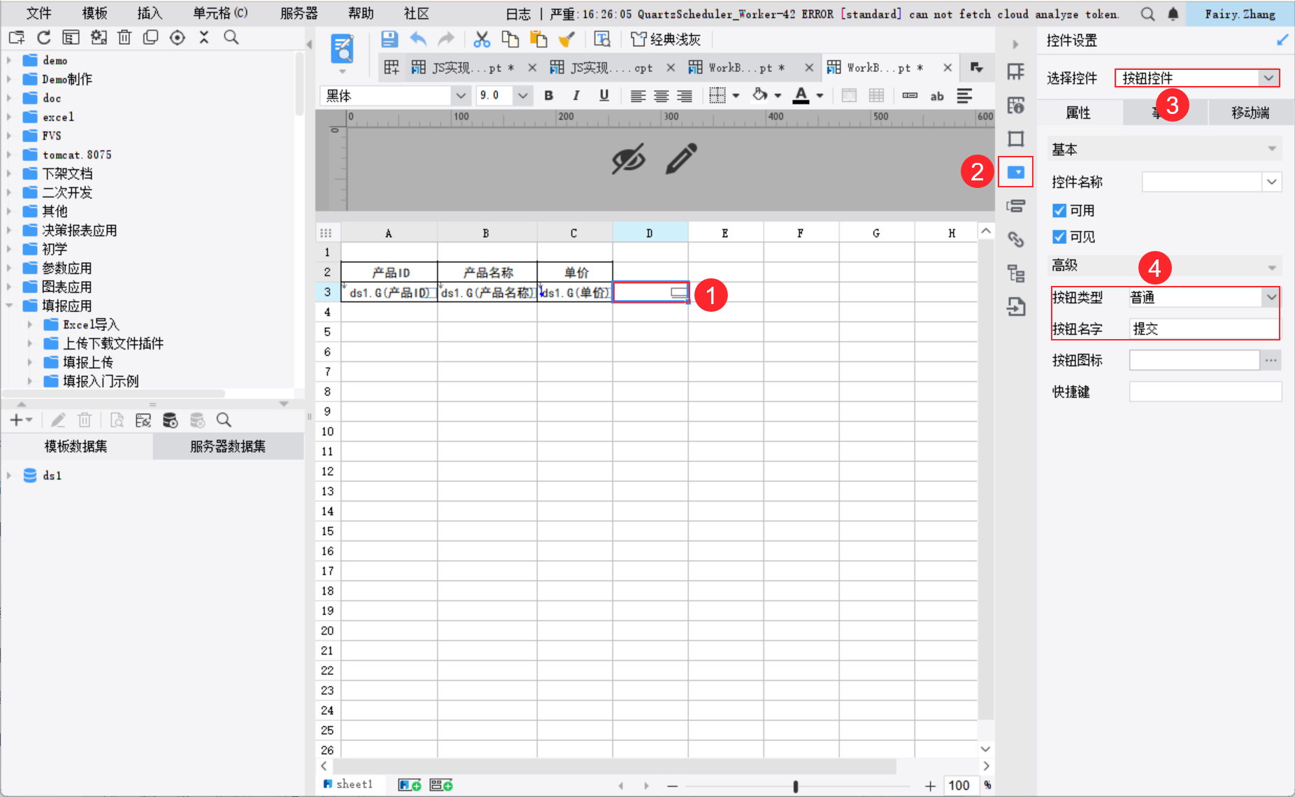Viewport: 1295px width, 797px height.
Task: Open the font size dropdown showing 9.0
Action: pos(522,96)
